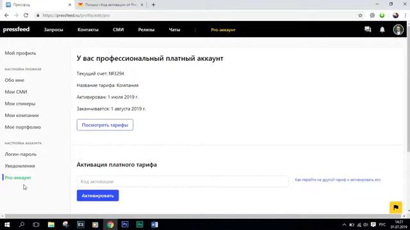Close the Письмо «Код активации» tab
Screen dimensions: 410x230
(x=142, y=4)
